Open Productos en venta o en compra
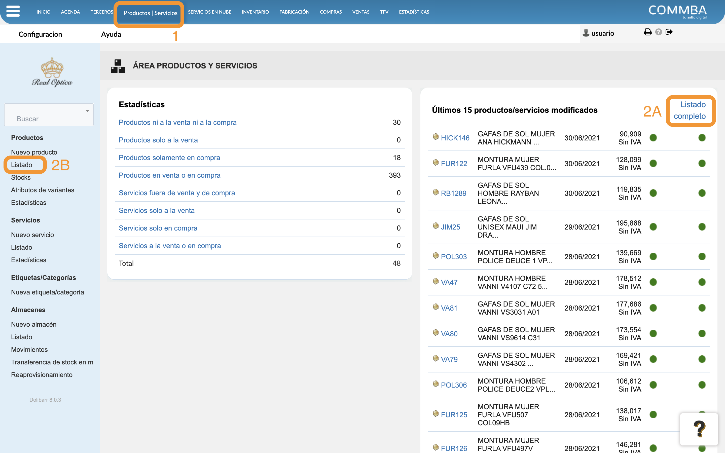The width and height of the screenshot is (725, 453). click(x=170, y=175)
